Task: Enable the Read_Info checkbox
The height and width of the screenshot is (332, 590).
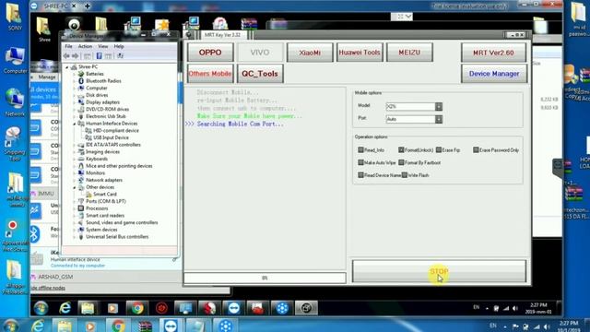Action: coord(360,149)
